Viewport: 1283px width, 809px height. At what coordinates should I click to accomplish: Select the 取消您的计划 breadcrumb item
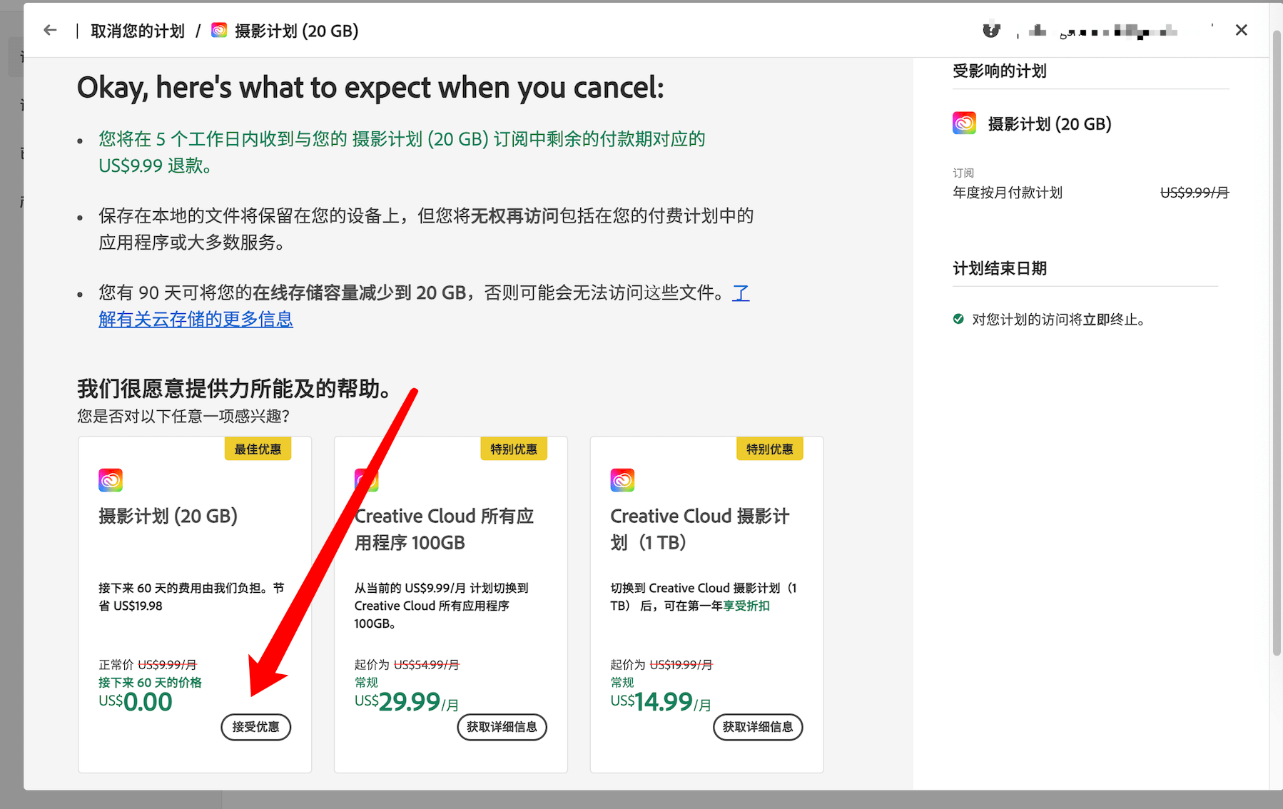pyautogui.click(x=138, y=31)
